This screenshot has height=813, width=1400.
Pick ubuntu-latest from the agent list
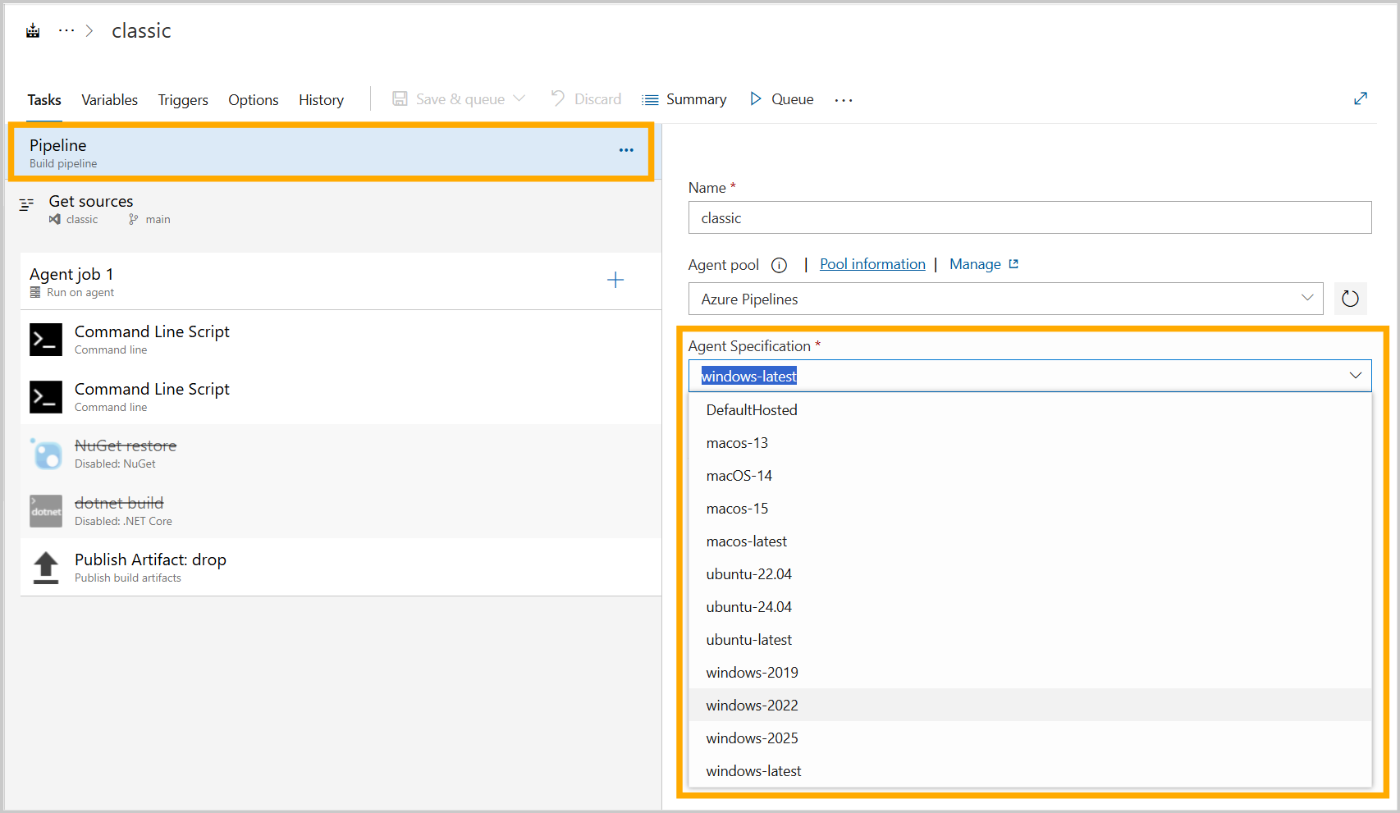click(x=748, y=640)
